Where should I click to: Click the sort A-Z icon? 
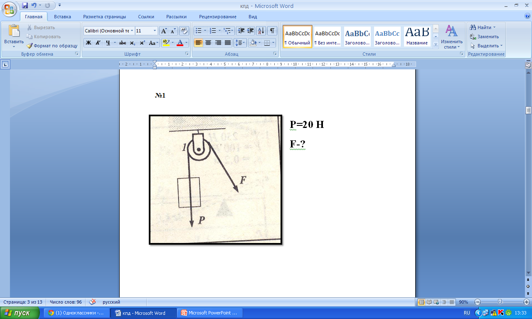click(261, 31)
